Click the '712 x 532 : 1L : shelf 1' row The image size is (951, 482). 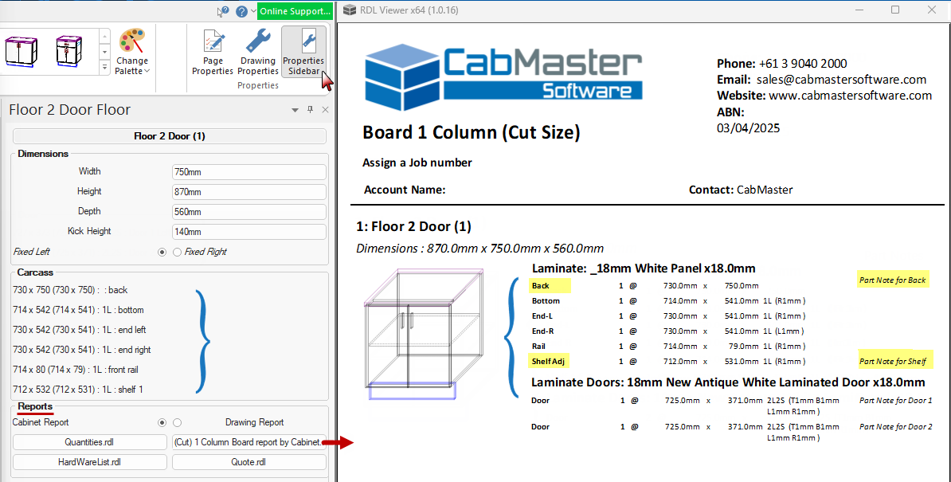(77, 390)
